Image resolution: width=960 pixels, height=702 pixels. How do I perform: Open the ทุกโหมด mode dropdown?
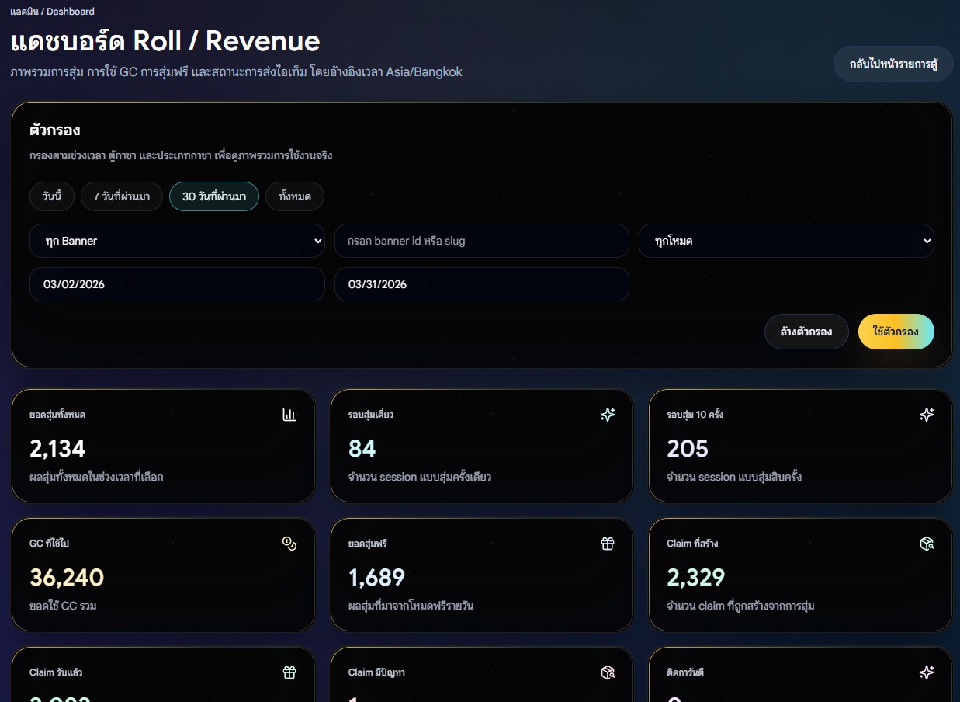(x=786, y=241)
